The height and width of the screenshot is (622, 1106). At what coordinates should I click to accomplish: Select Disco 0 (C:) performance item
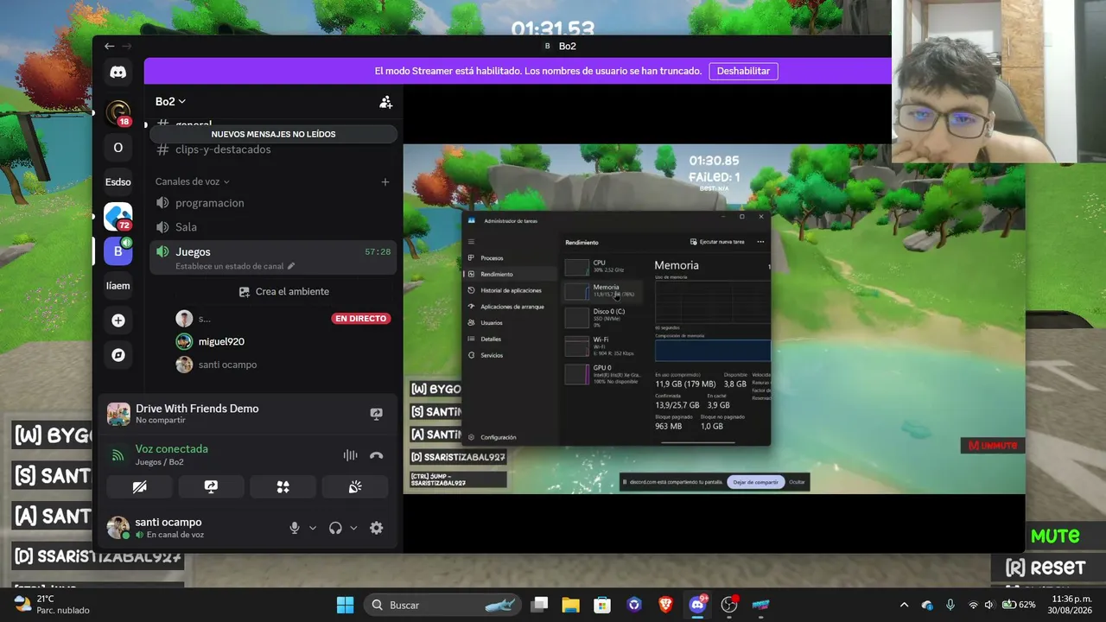coord(604,317)
